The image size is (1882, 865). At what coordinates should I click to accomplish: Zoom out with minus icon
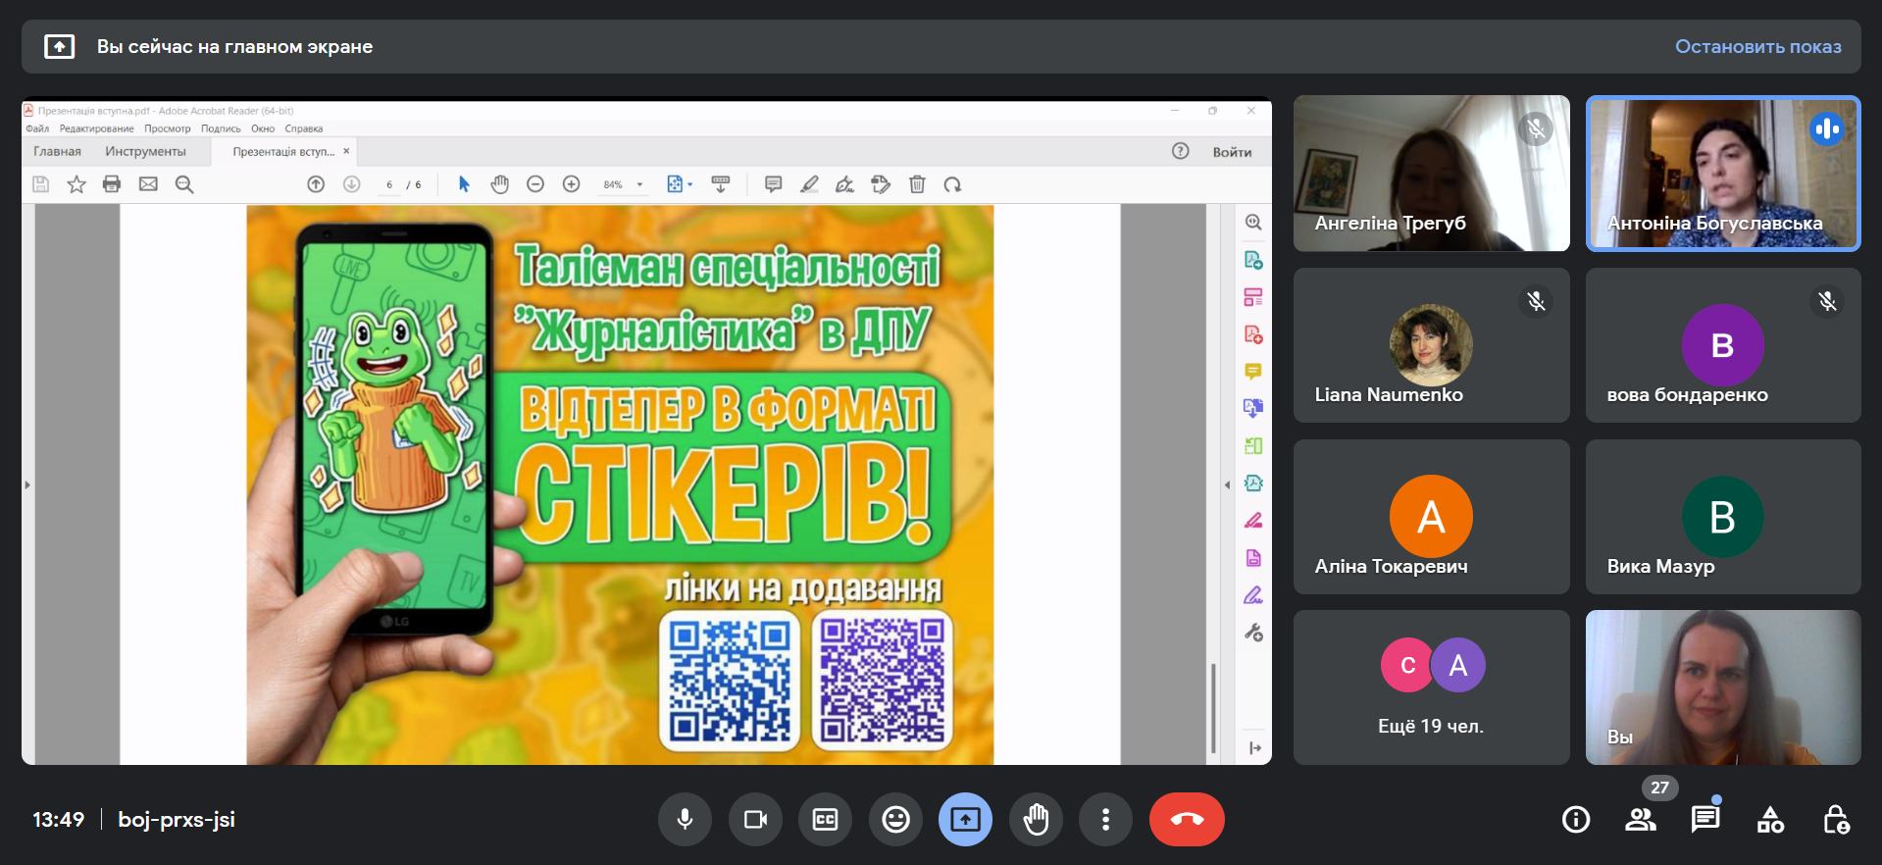coord(535,184)
